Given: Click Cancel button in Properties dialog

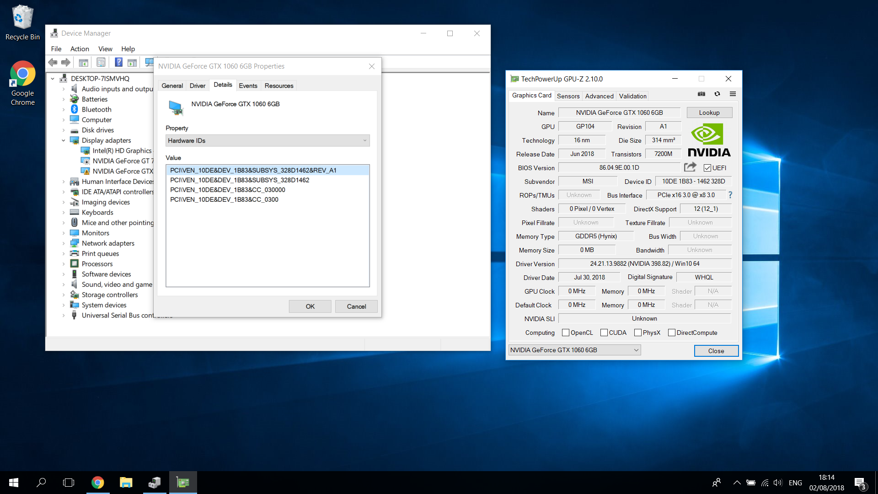Looking at the screenshot, I should (357, 306).
